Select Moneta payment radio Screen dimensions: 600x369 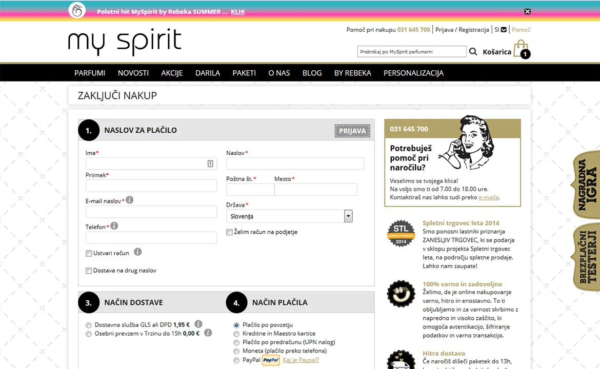236,351
